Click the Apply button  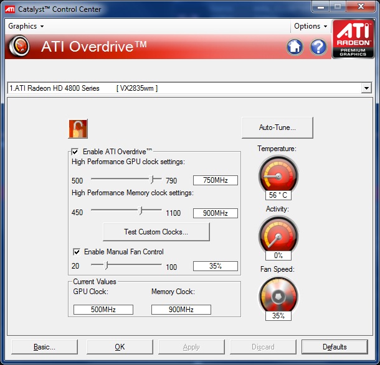[x=191, y=347]
